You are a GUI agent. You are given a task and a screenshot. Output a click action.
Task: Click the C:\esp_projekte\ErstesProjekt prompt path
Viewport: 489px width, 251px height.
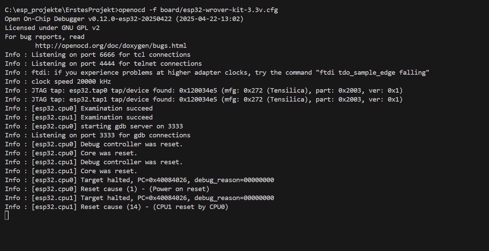click(x=61, y=10)
